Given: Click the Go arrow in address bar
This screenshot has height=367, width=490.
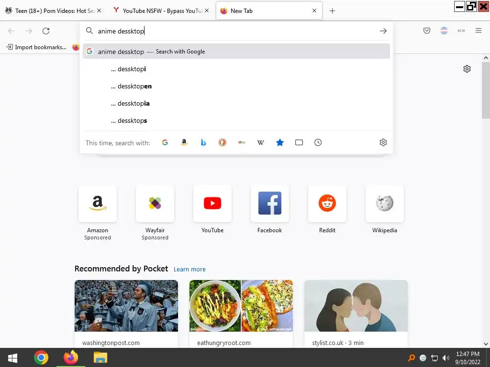Looking at the screenshot, I should [x=383, y=31].
